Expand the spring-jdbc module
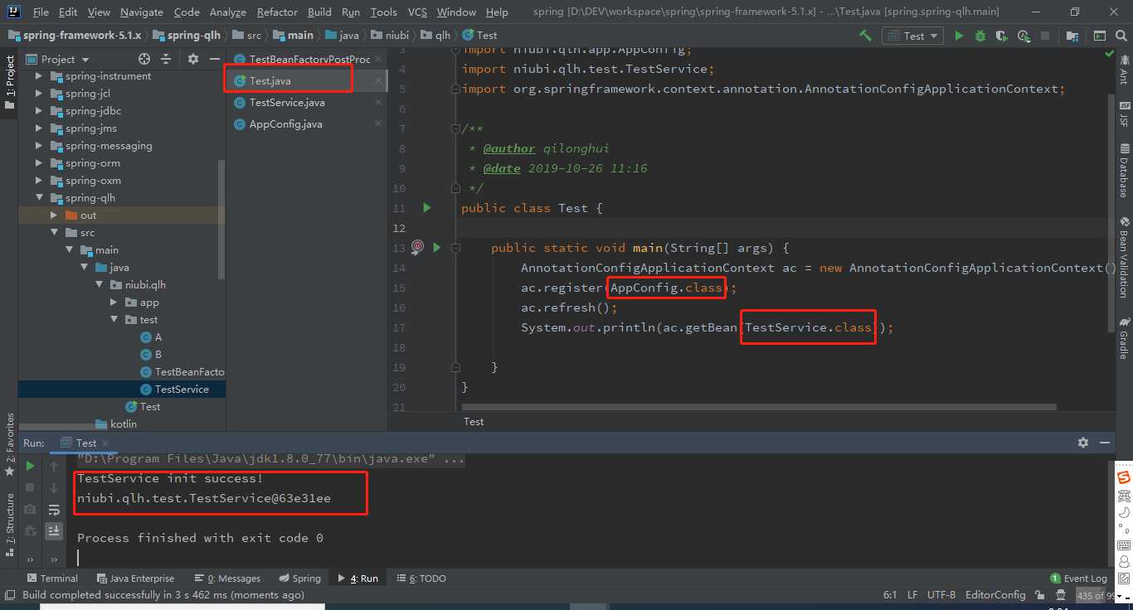 point(39,111)
